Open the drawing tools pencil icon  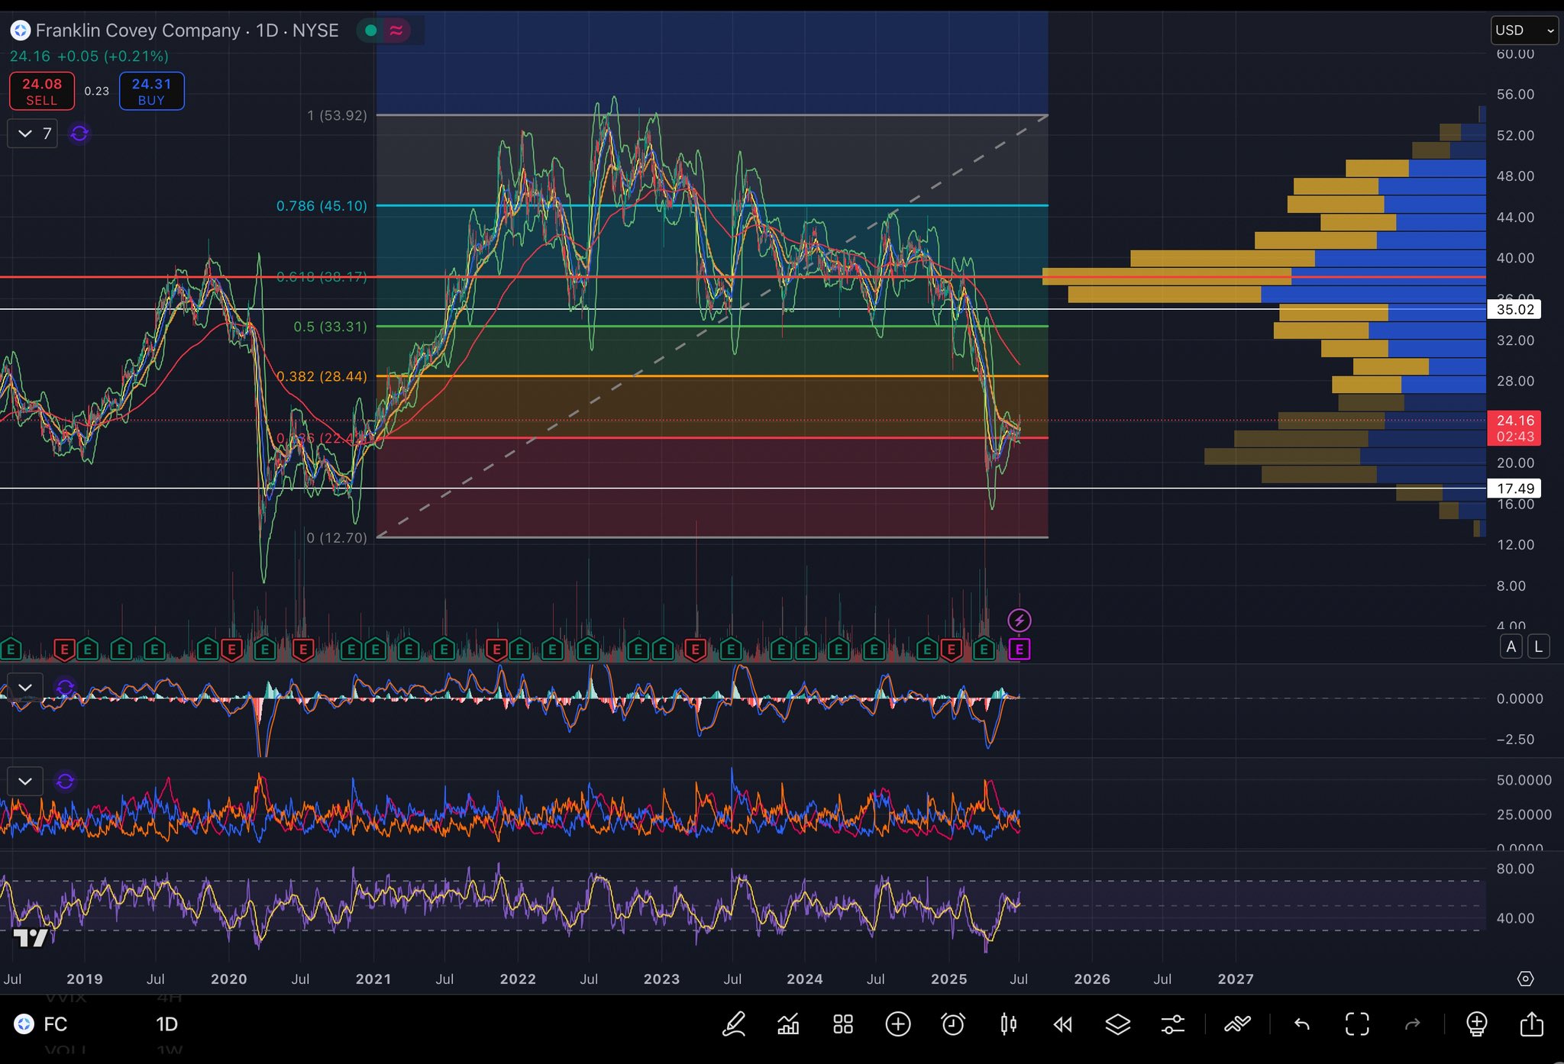pos(734,1024)
